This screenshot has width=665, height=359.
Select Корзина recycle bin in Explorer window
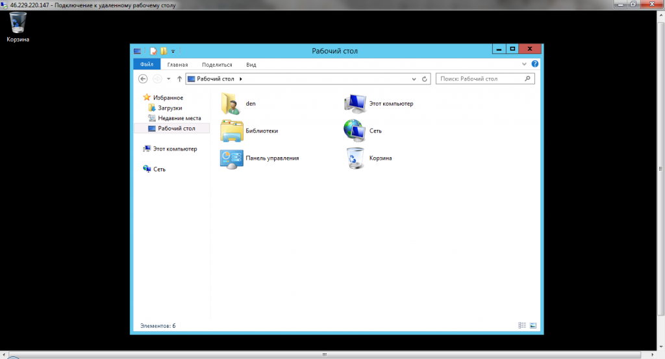click(x=355, y=158)
